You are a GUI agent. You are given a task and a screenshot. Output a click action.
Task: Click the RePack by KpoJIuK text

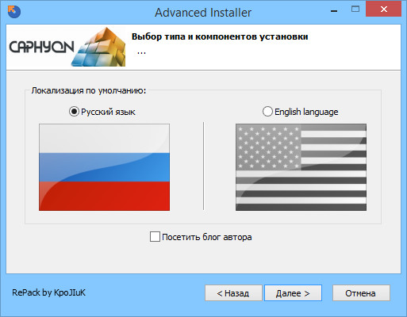click(x=49, y=292)
